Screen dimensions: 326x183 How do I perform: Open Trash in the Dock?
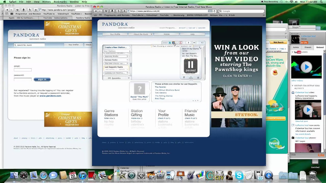(x=313, y=175)
